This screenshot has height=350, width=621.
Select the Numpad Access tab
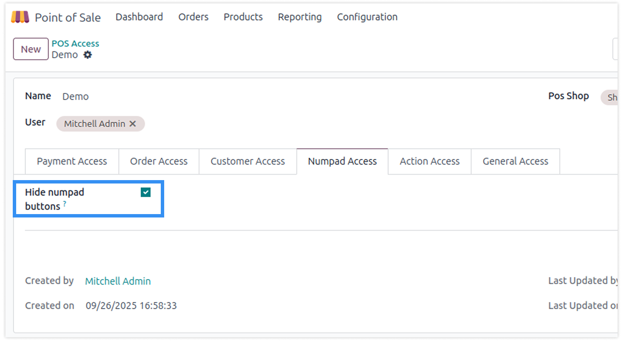tap(342, 161)
